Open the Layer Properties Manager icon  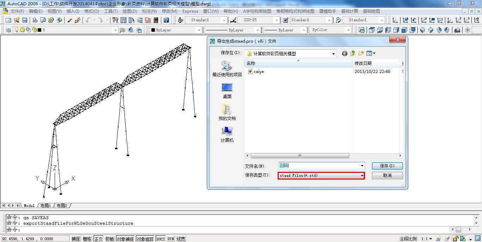tap(8, 30)
